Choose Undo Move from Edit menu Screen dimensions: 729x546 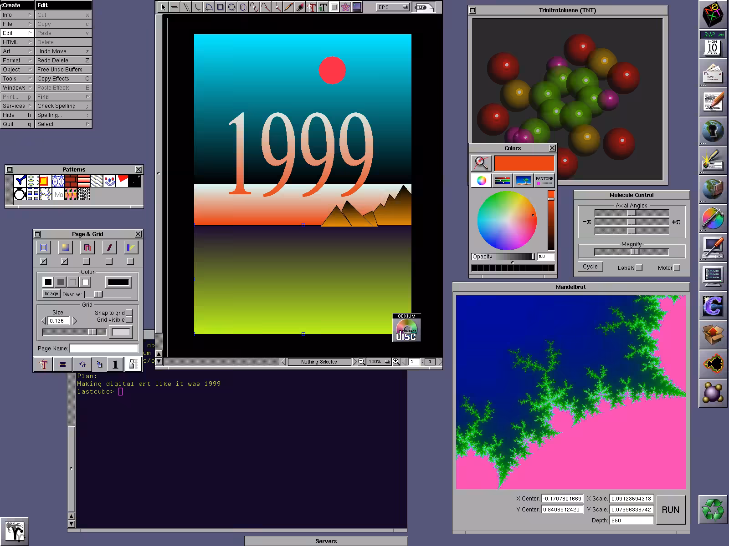pyautogui.click(x=63, y=51)
